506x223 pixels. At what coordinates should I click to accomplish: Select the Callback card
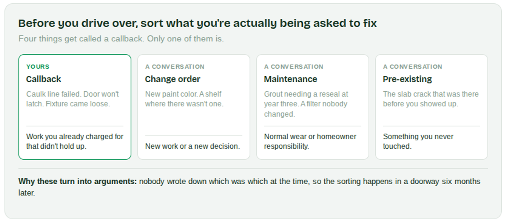click(x=75, y=107)
